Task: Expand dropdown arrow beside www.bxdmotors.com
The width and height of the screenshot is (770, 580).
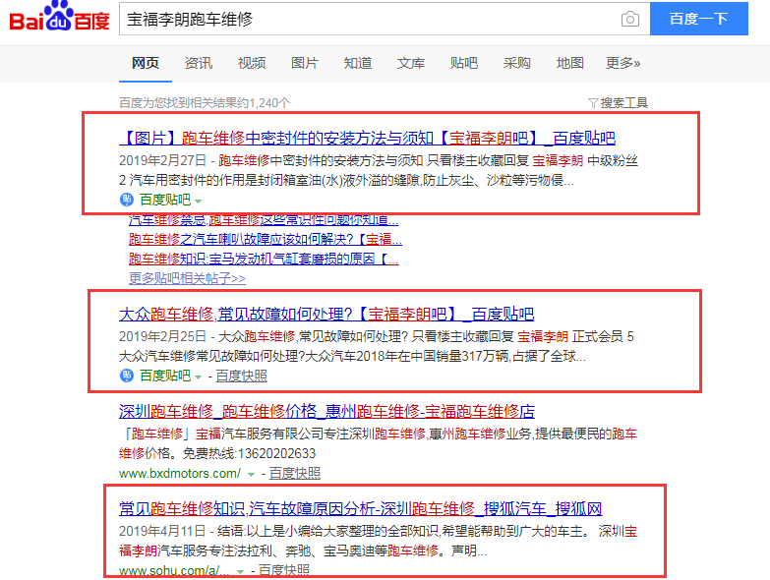Action: point(251,475)
